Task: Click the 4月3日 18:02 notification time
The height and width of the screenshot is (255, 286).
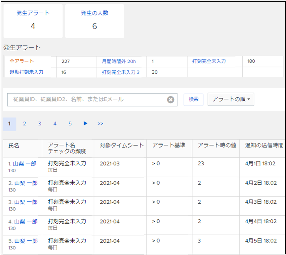Action: [x=261, y=202]
